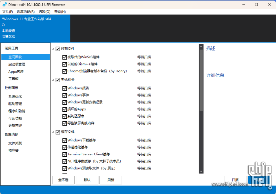This screenshot has width=276, height=194.
Task: Click the 默认 button
Action: pos(87,180)
